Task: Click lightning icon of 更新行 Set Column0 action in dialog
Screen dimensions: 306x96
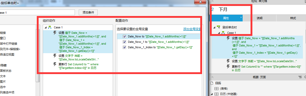Action: point(55,64)
